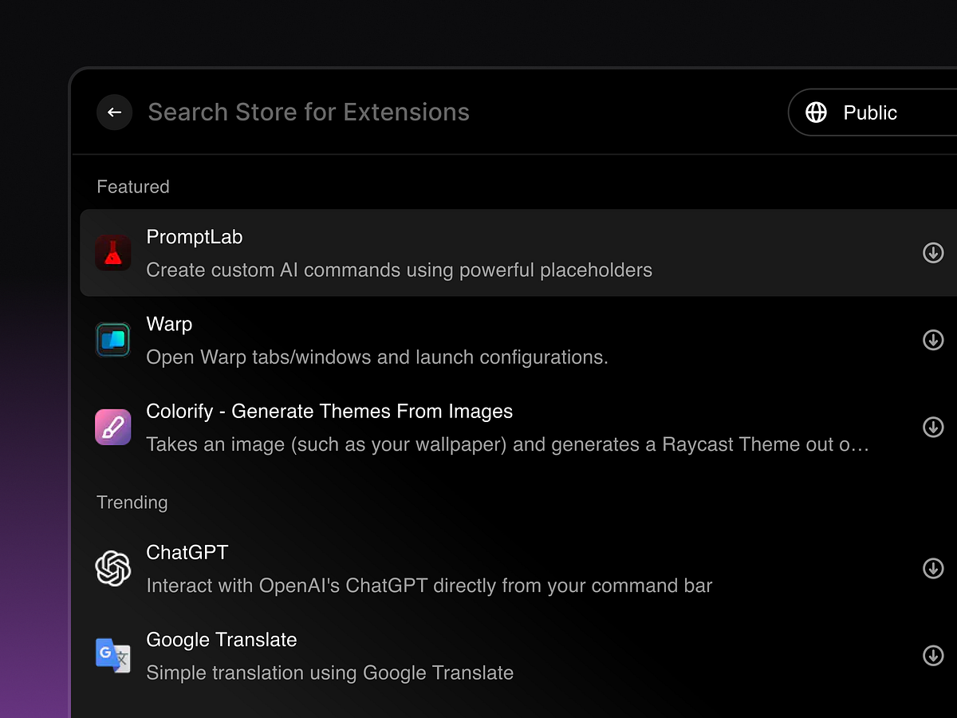Screen dimensions: 957x718
Task: Download Google Translate with arrow icon
Action: [933, 656]
